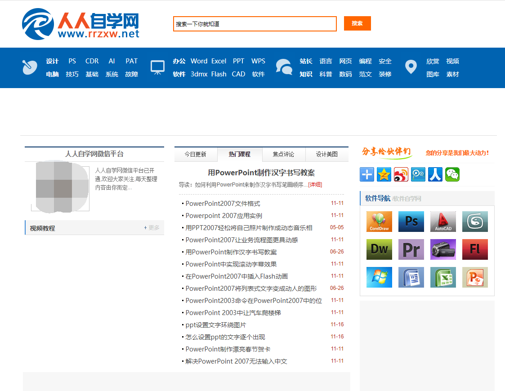
Task: Share to WeChat icon
Action: 452,174
